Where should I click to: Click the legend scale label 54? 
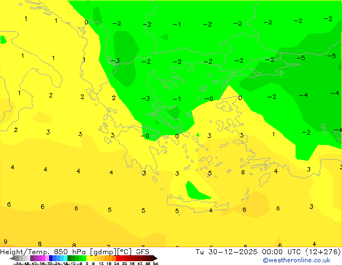point(155,263)
